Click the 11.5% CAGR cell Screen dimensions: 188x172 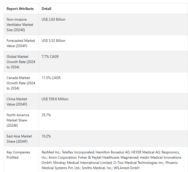(x=51, y=78)
